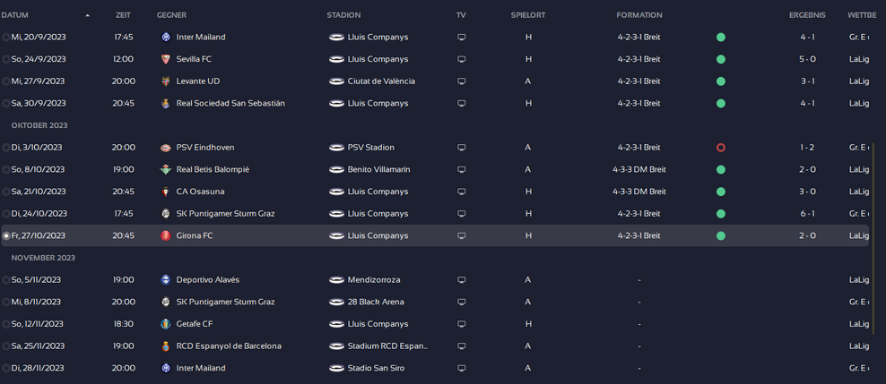
Task: Click the PSV Eindhoven club badge
Action: coord(164,148)
